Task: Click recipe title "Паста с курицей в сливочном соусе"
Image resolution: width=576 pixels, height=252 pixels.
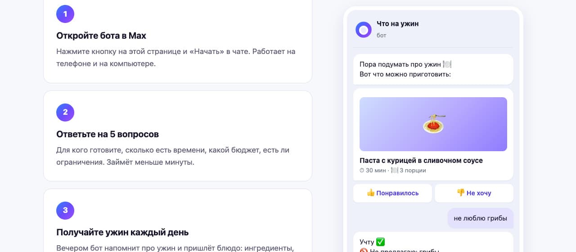Action: (421, 161)
